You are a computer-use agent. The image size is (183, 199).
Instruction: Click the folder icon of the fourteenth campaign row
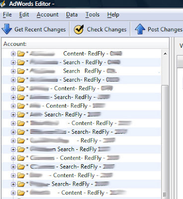(x=21, y=167)
